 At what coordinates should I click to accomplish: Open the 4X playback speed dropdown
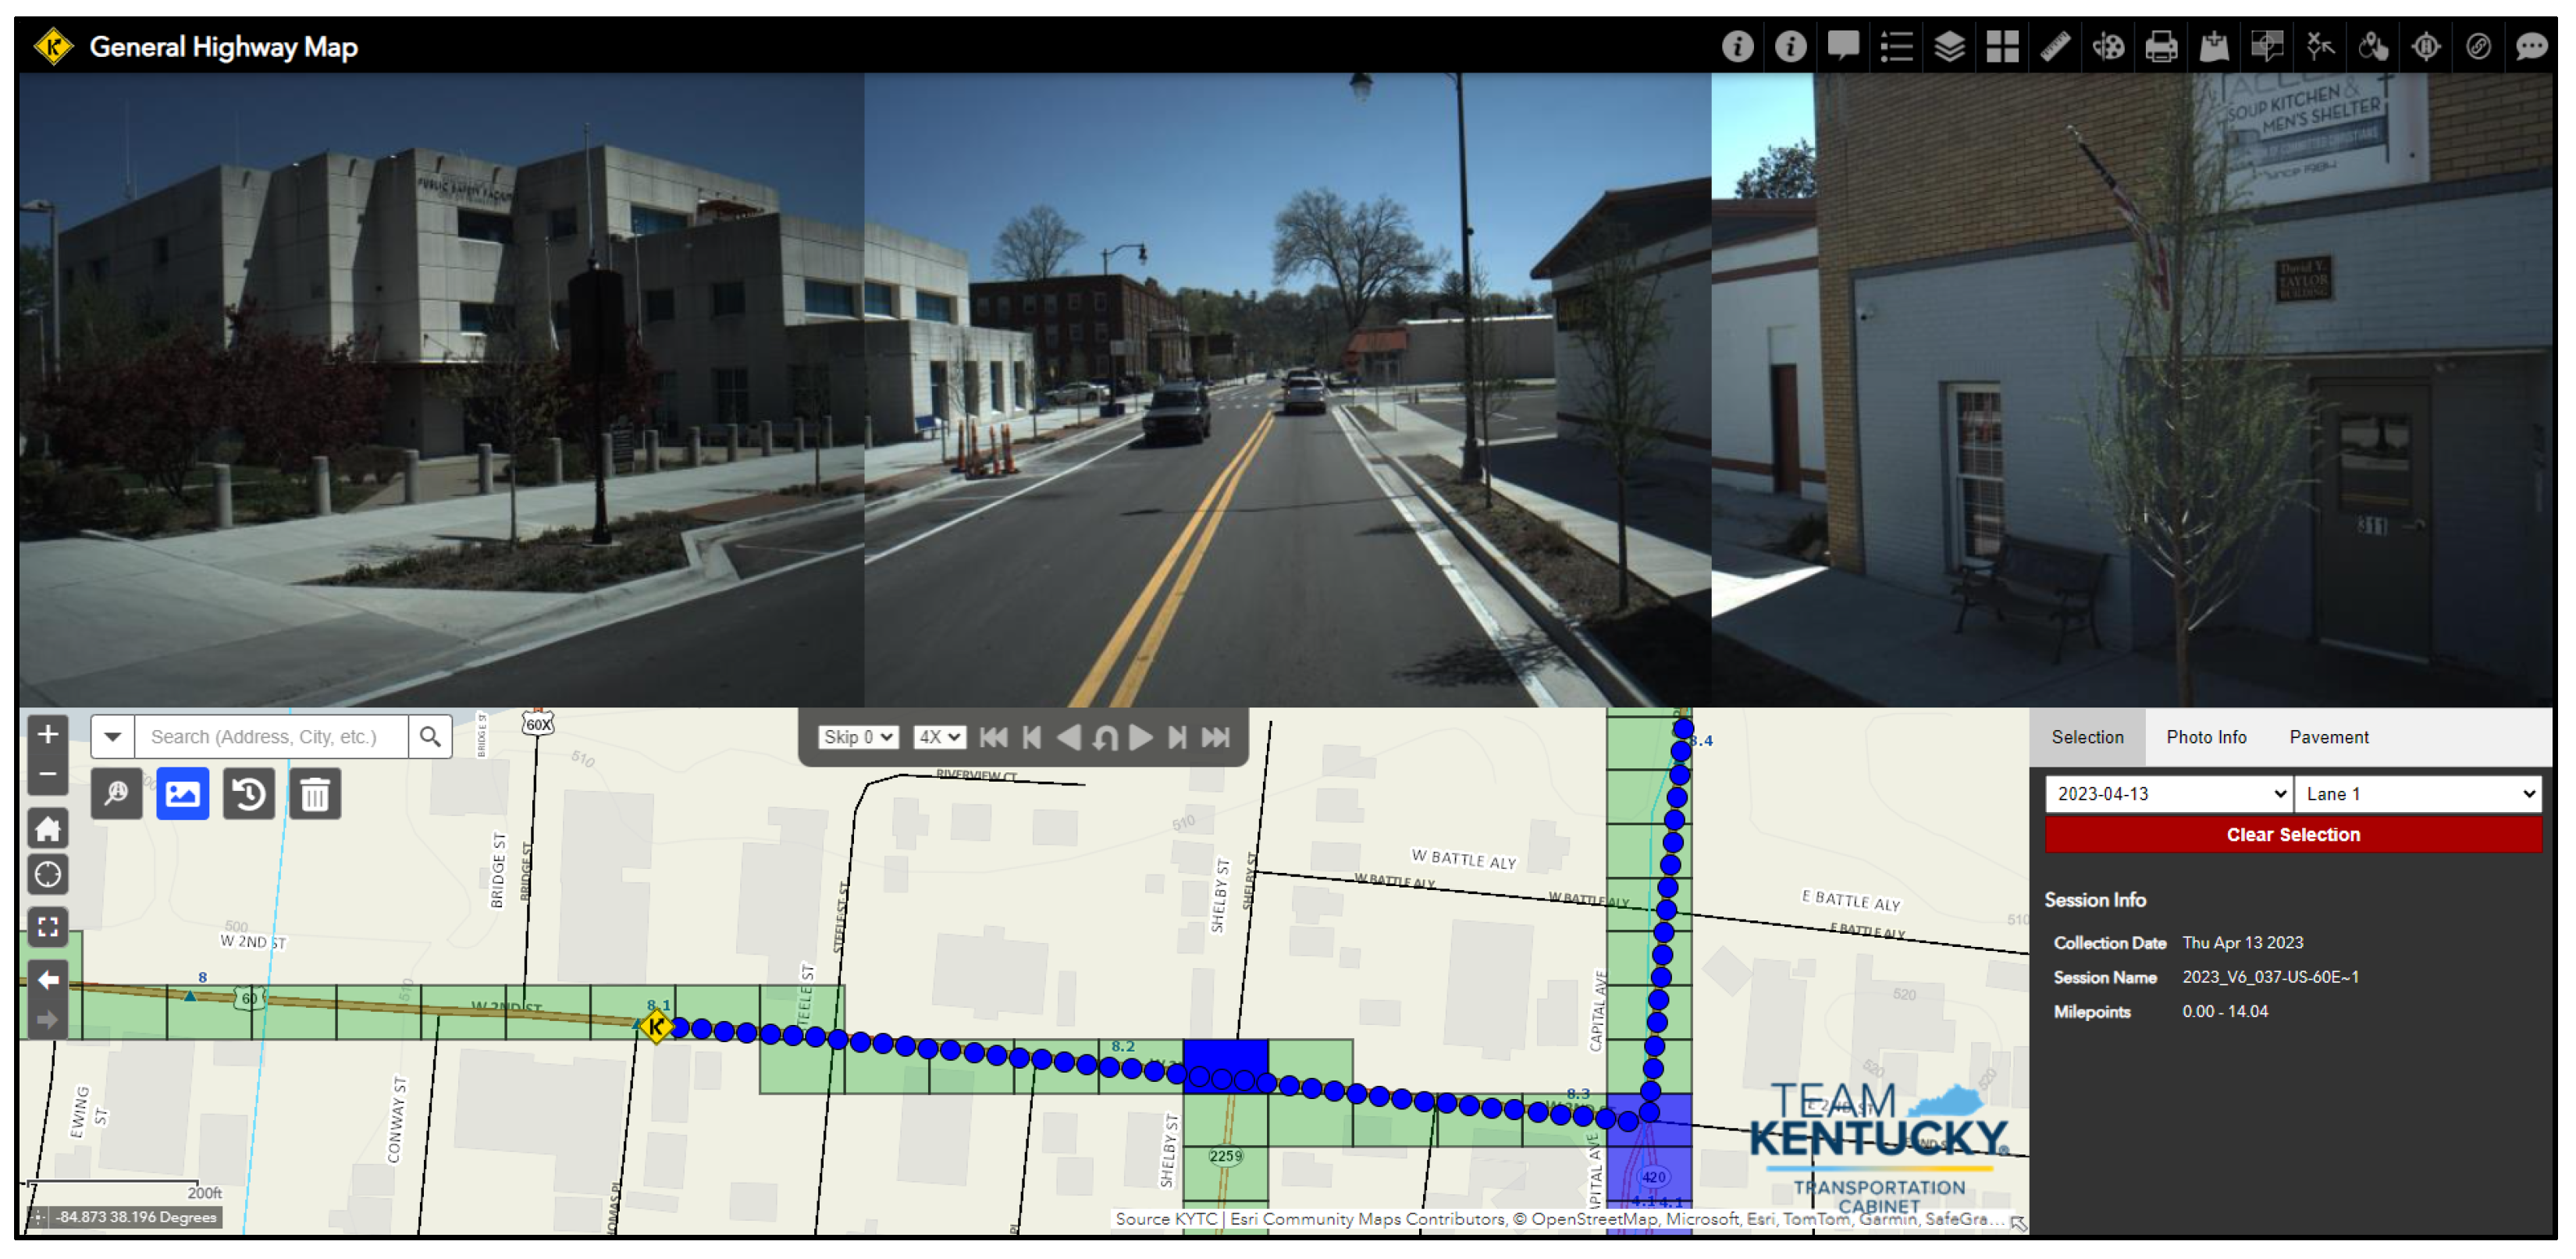[939, 737]
